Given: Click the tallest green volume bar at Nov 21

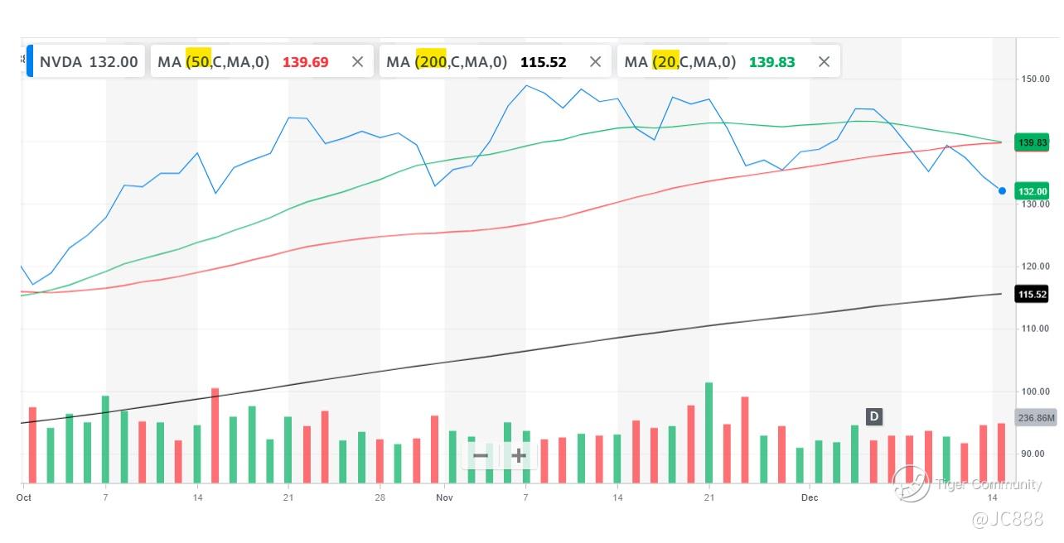Looking at the screenshot, I should tap(709, 432).
